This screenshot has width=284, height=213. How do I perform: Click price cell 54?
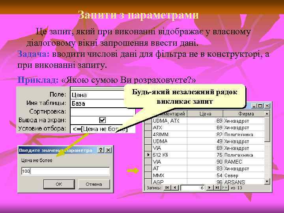tap(205, 175)
